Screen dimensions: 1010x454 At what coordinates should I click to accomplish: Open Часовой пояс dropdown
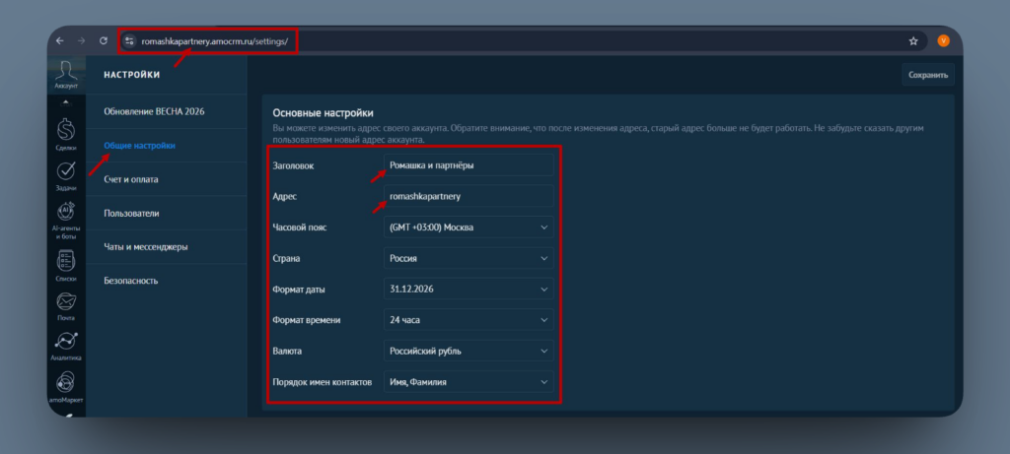coord(469,227)
